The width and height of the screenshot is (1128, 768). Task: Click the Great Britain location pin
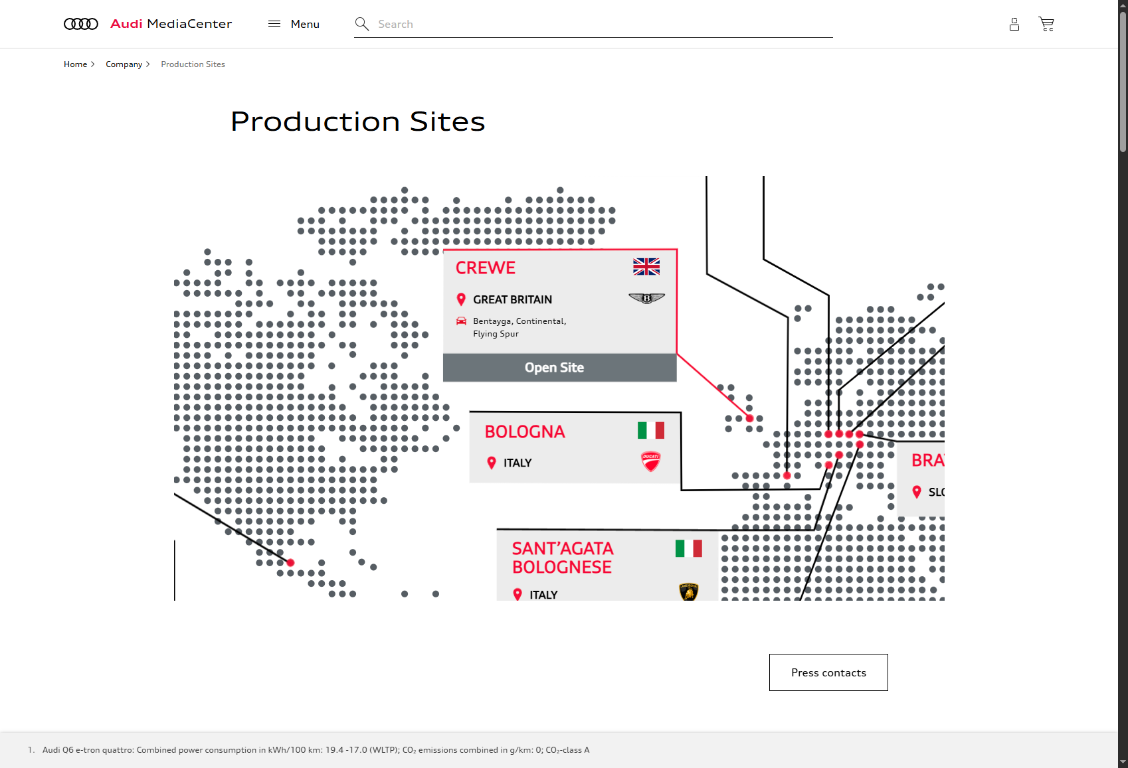click(x=461, y=299)
